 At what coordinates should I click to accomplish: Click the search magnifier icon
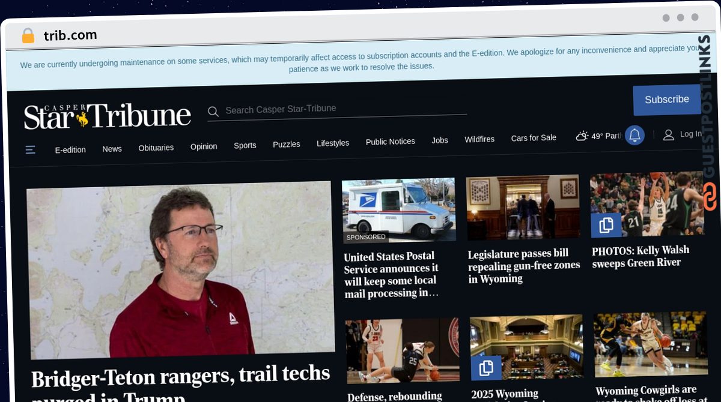click(x=213, y=111)
